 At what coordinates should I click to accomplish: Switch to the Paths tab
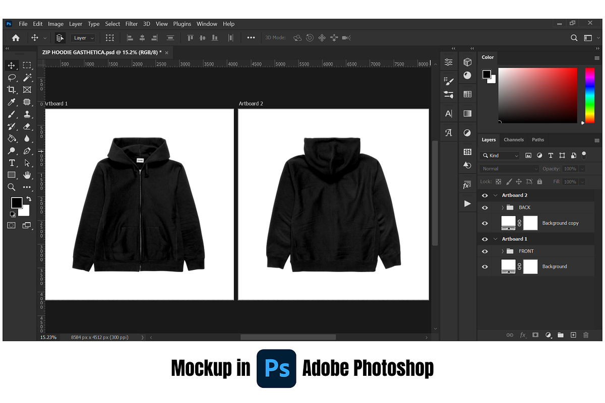tap(538, 140)
